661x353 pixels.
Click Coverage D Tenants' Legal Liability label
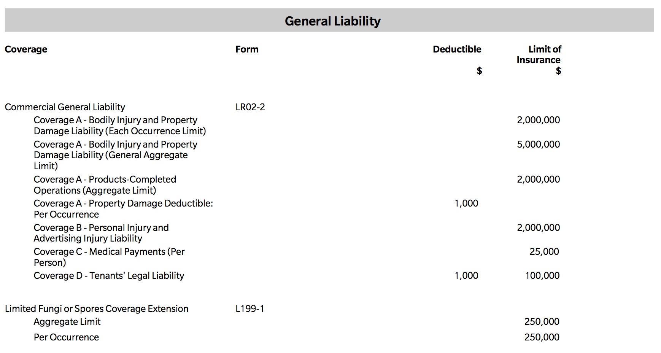(109, 276)
